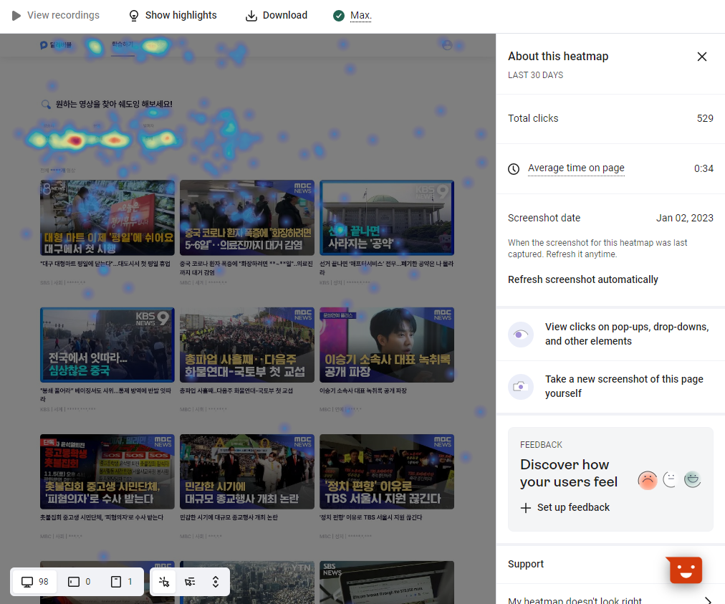Screen dimensions: 725x604
Task: Open the 전국에서 잇따라 KBS thumbnail
Action: pos(107,345)
